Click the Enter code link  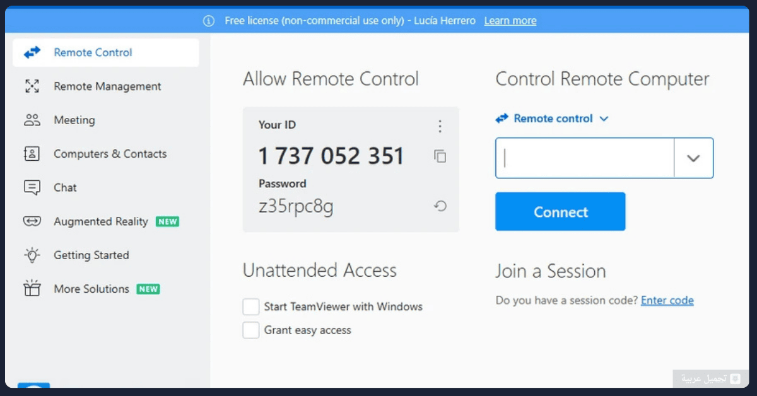(667, 300)
